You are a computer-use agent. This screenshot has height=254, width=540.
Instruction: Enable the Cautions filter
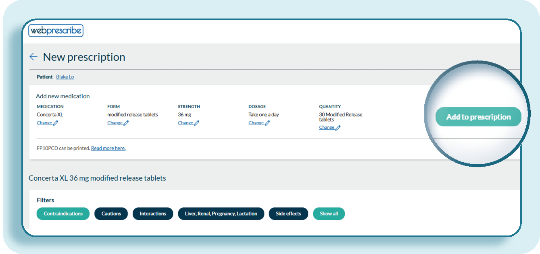click(x=111, y=214)
